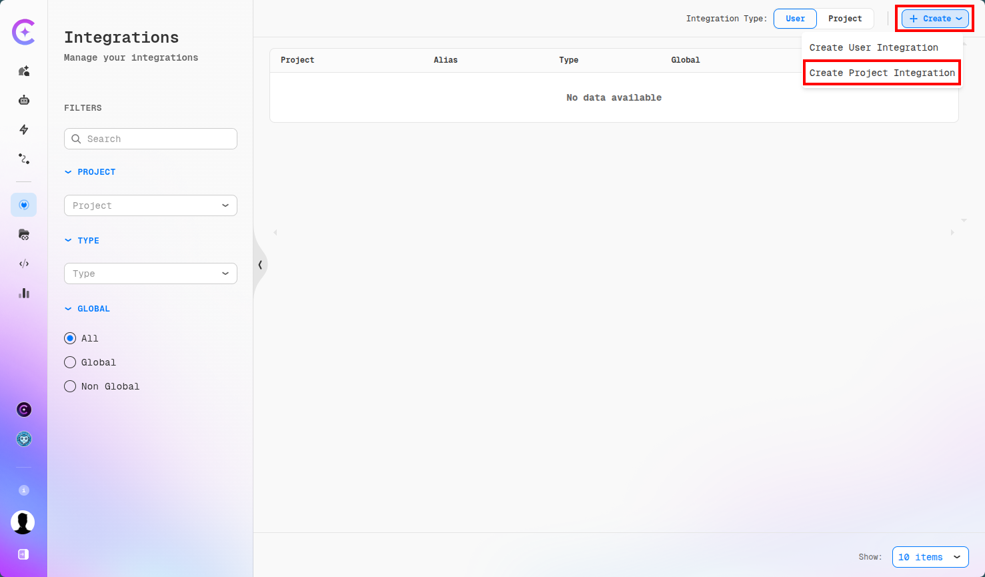Choose Create User Integration
This screenshot has height=577, width=985.
tap(874, 47)
